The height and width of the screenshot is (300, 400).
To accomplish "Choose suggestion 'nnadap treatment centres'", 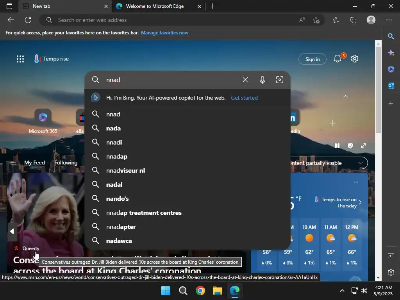I will pyautogui.click(x=187, y=212).
